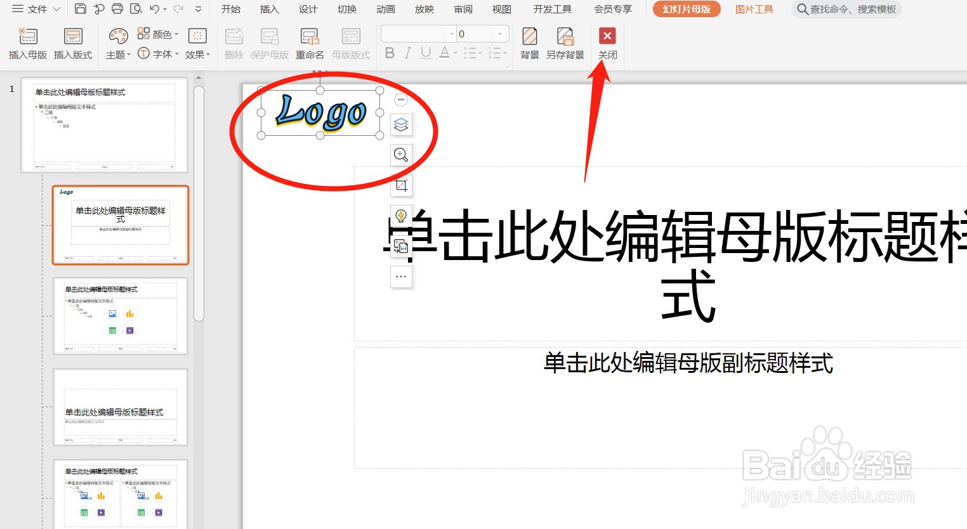Click the minus collapse icon near logo
967x529 pixels.
pos(401,100)
